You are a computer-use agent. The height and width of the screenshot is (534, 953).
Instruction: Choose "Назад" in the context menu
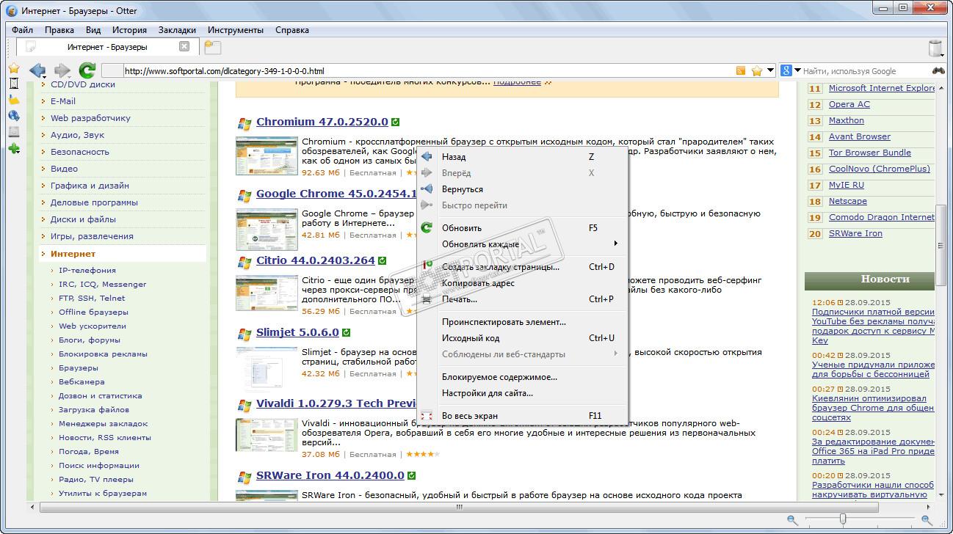[x=522, y=157]
